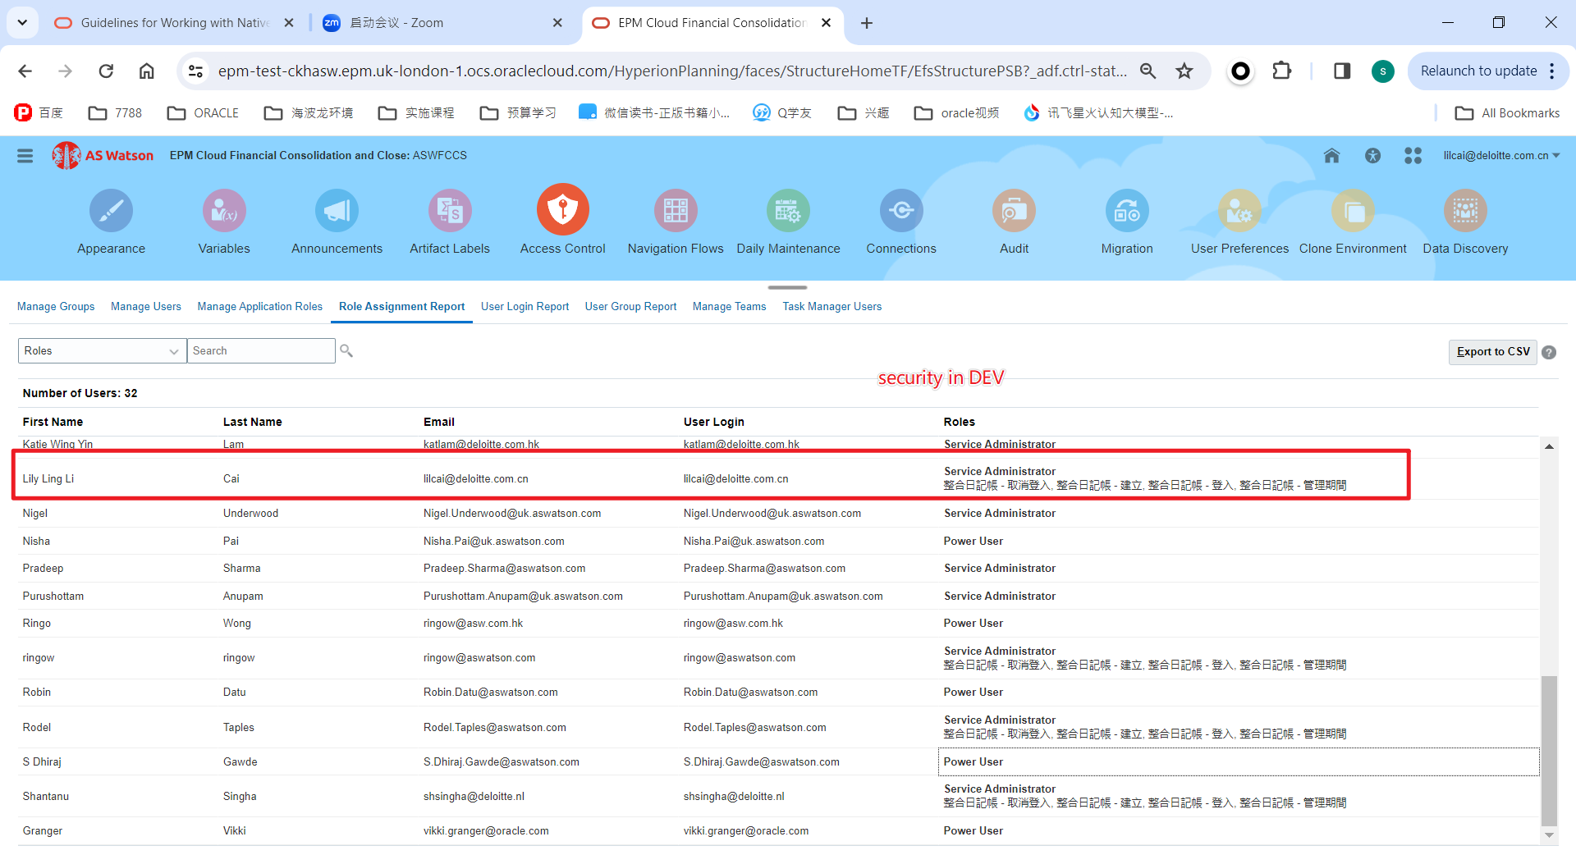Viewport: 1576px width, 855px height.
Task: Click the Export to CSV button
Action: pyautogui.click(x=1492, y=352)
